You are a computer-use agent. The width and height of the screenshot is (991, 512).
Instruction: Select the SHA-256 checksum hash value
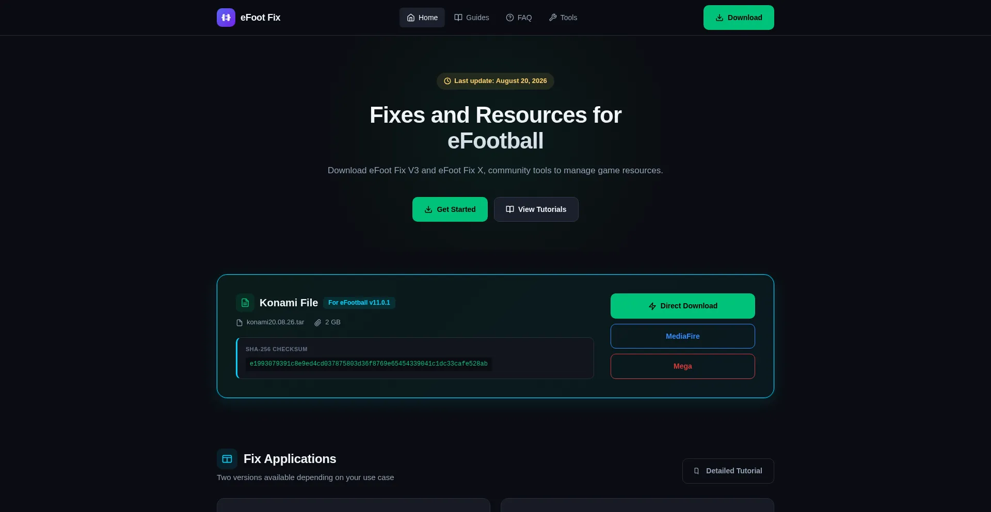tap(369, 364)
